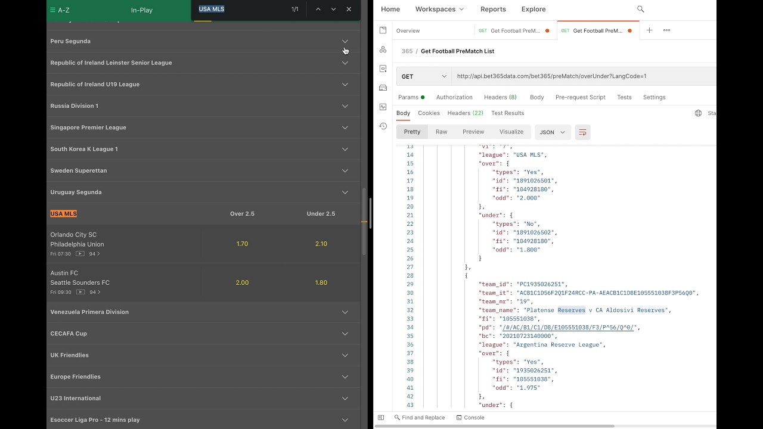This screenshot has height=429, width=763.
Task: Add a new request tab with plus
Action: click(x=649, y=30)
